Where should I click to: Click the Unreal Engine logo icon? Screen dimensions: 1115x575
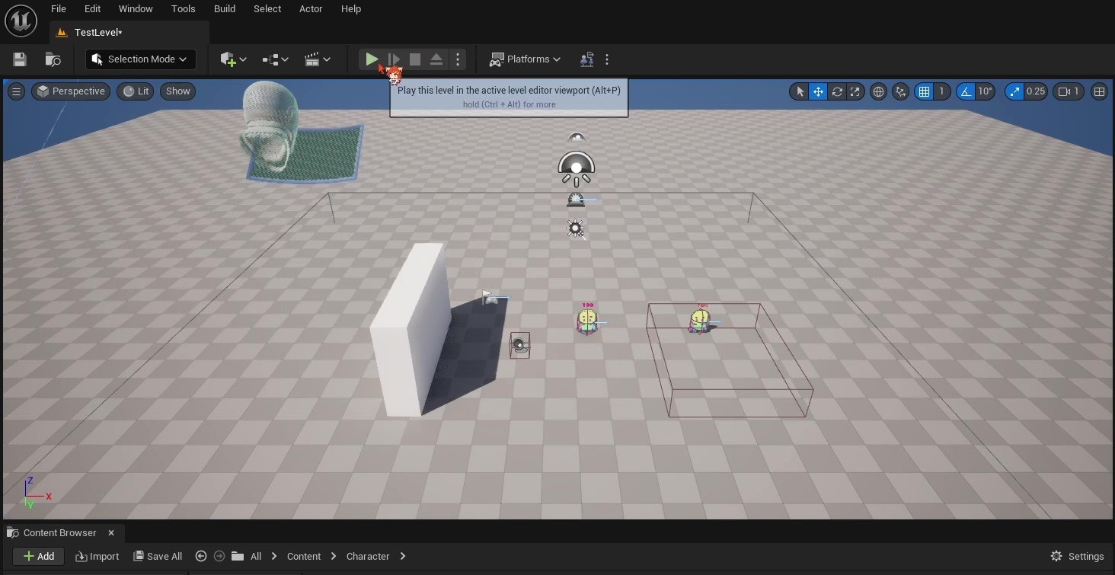coord(21,21)
